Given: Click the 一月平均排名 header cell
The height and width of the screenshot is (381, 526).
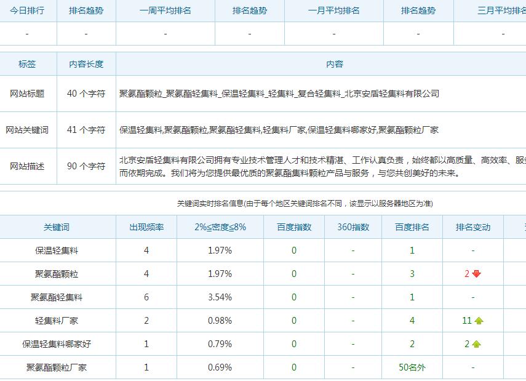Looking at the screenshot, I should (x=334, y=10).
